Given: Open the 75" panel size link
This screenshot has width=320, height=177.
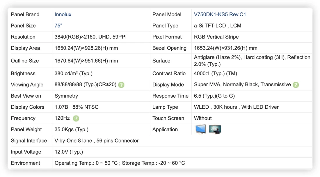Looking at the screenshot, I should click(x=58, y=25).
